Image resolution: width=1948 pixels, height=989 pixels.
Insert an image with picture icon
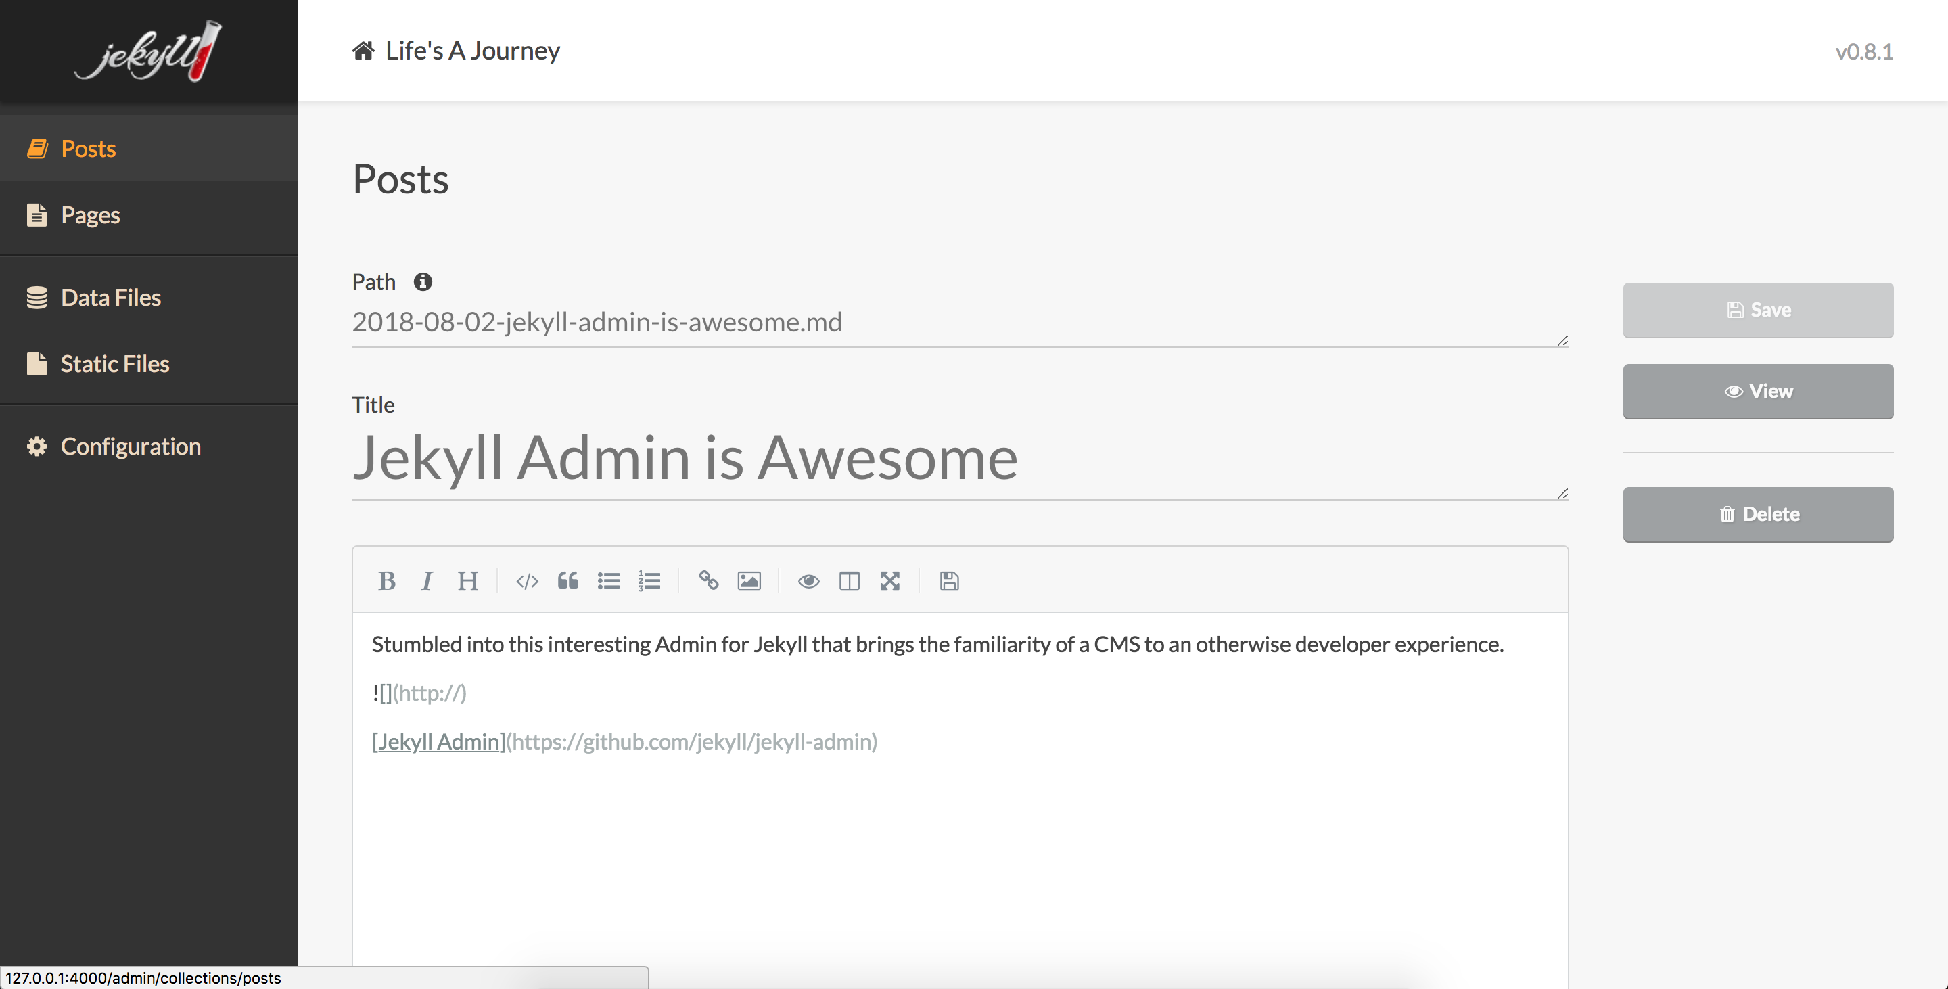click(x=749, y=580)
